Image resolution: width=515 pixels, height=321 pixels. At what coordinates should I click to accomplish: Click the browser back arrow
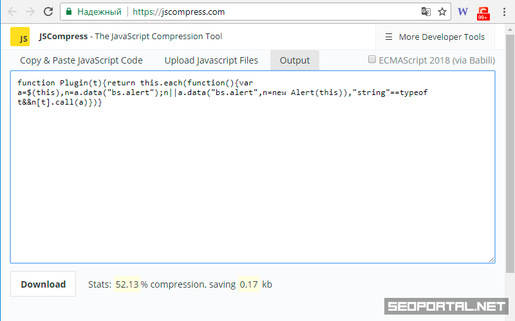coord(12,12)
